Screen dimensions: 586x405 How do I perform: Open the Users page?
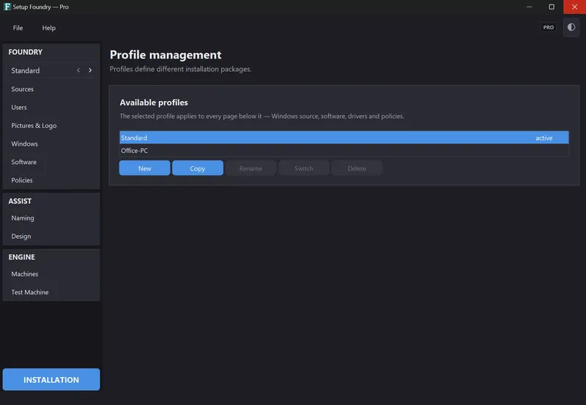[x=51, y=107]
